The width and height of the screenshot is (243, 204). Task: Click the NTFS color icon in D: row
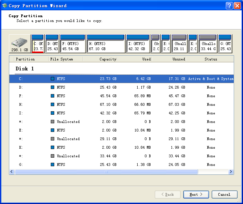(53, 87)
